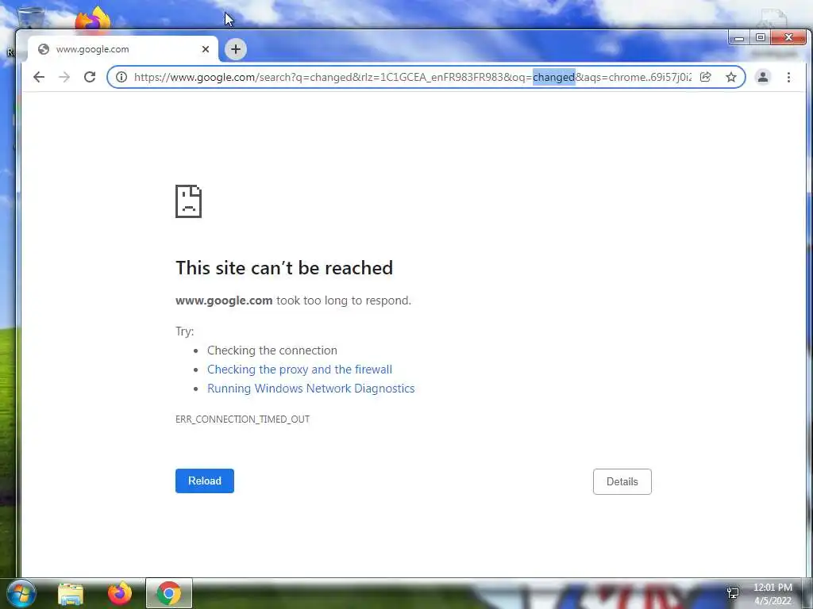Bookmark this tab with the star icon
813x609 pixels.
[x=731, y=77]
